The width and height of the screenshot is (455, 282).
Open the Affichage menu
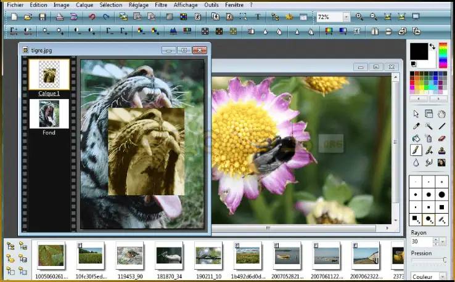[186, 5]
